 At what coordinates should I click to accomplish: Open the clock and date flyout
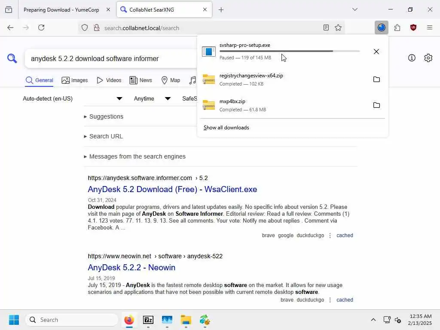(x=420, y=320)
